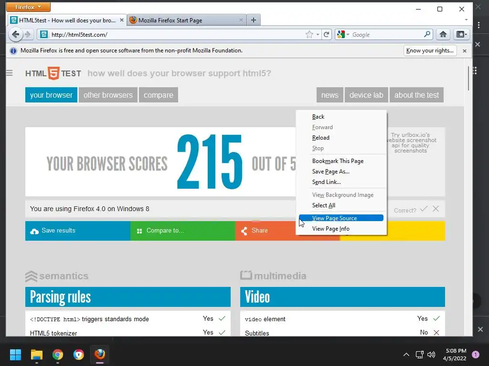Open the list all tabs dropdown arrow
The image size is (489, 366).
tap(466, 20)
